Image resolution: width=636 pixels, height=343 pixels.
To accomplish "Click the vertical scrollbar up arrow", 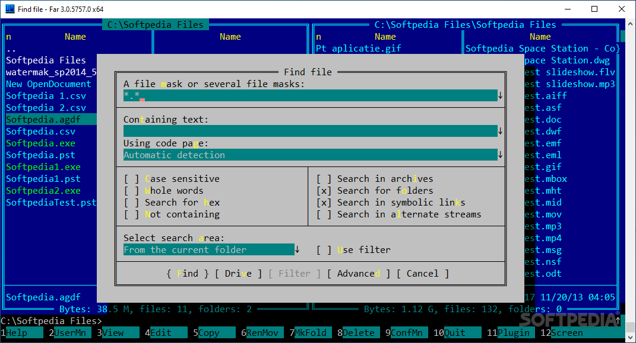I will [630, 24].
